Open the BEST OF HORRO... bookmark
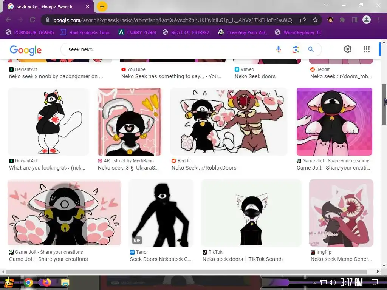Viewport: 387px width, 290px height. pyautogui.click(x=187, y=32)
